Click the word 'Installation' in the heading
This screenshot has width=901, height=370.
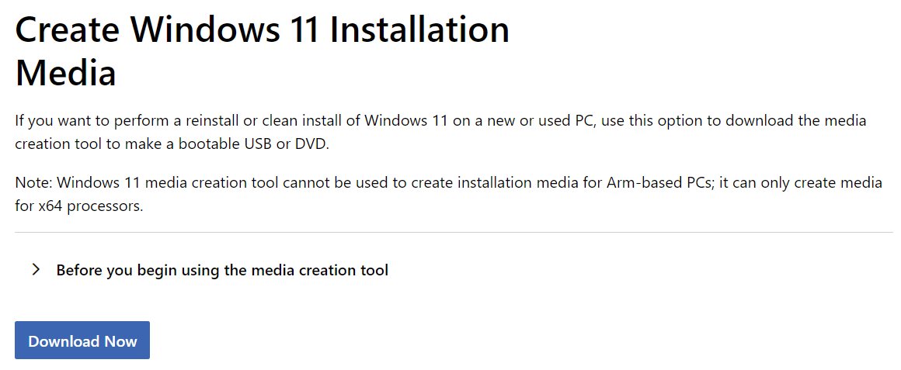tap(419, 31)
